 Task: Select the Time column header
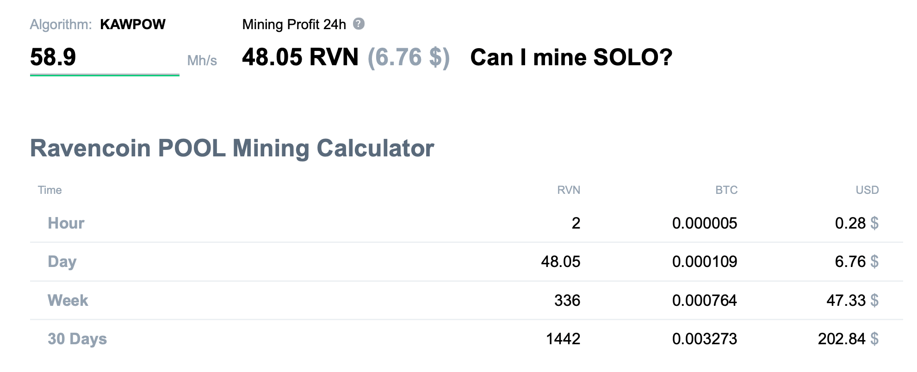[50, 190]
